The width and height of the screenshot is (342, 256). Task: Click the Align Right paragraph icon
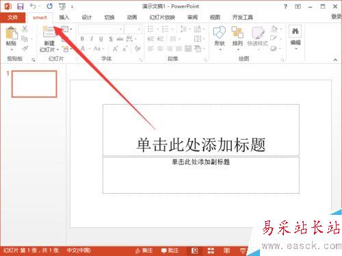tap(170, 49)
